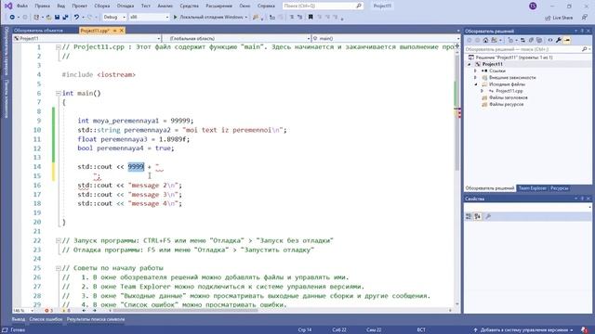This screenshot has width=595, height=334.
Task: Collapse the Project11 node in Solution Explorer
Action: 469,64
